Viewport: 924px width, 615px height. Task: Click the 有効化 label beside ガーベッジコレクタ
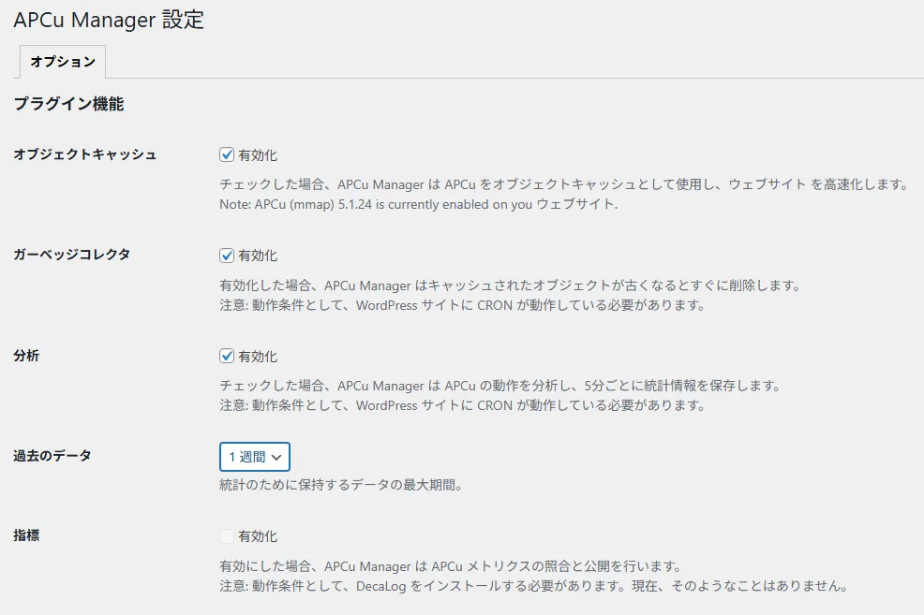(x=258, y=256)
